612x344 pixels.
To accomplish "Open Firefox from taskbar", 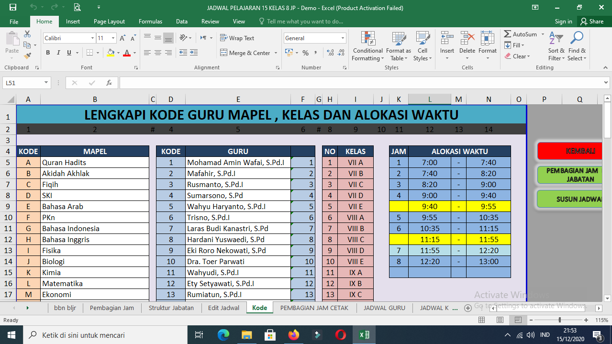I will tap(293, 335).
